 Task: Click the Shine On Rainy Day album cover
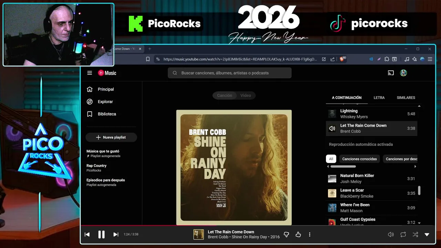coord(234,167)
